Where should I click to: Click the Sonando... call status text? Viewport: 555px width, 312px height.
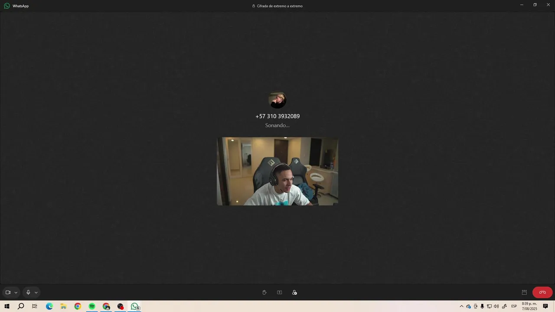(x=277, y=125)
